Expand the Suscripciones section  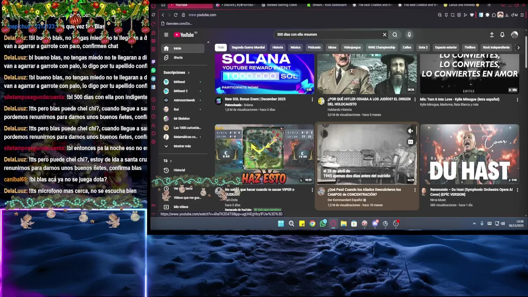(x=177, y=73)
